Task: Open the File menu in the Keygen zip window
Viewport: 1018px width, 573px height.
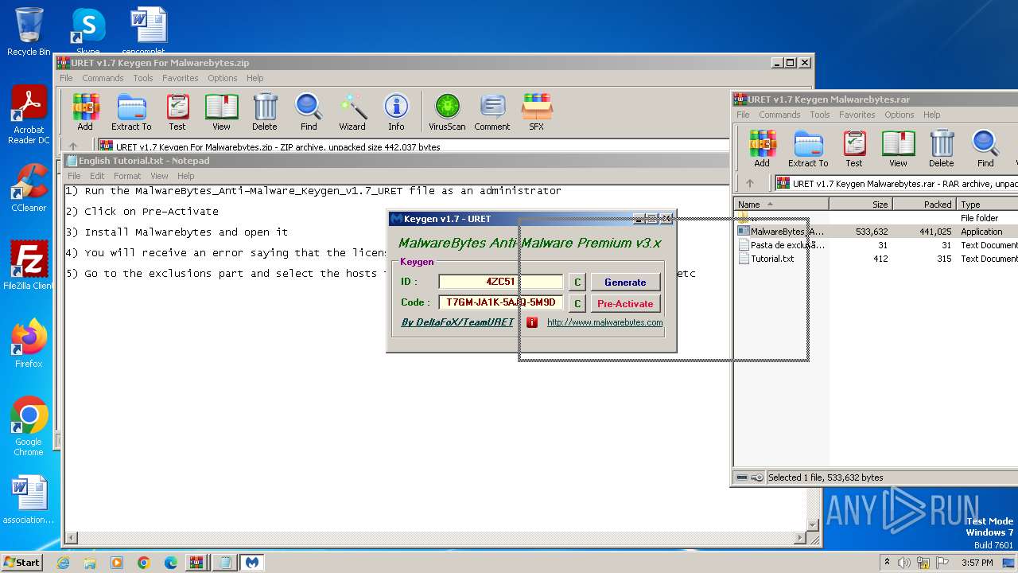Action: click(66, 78)
